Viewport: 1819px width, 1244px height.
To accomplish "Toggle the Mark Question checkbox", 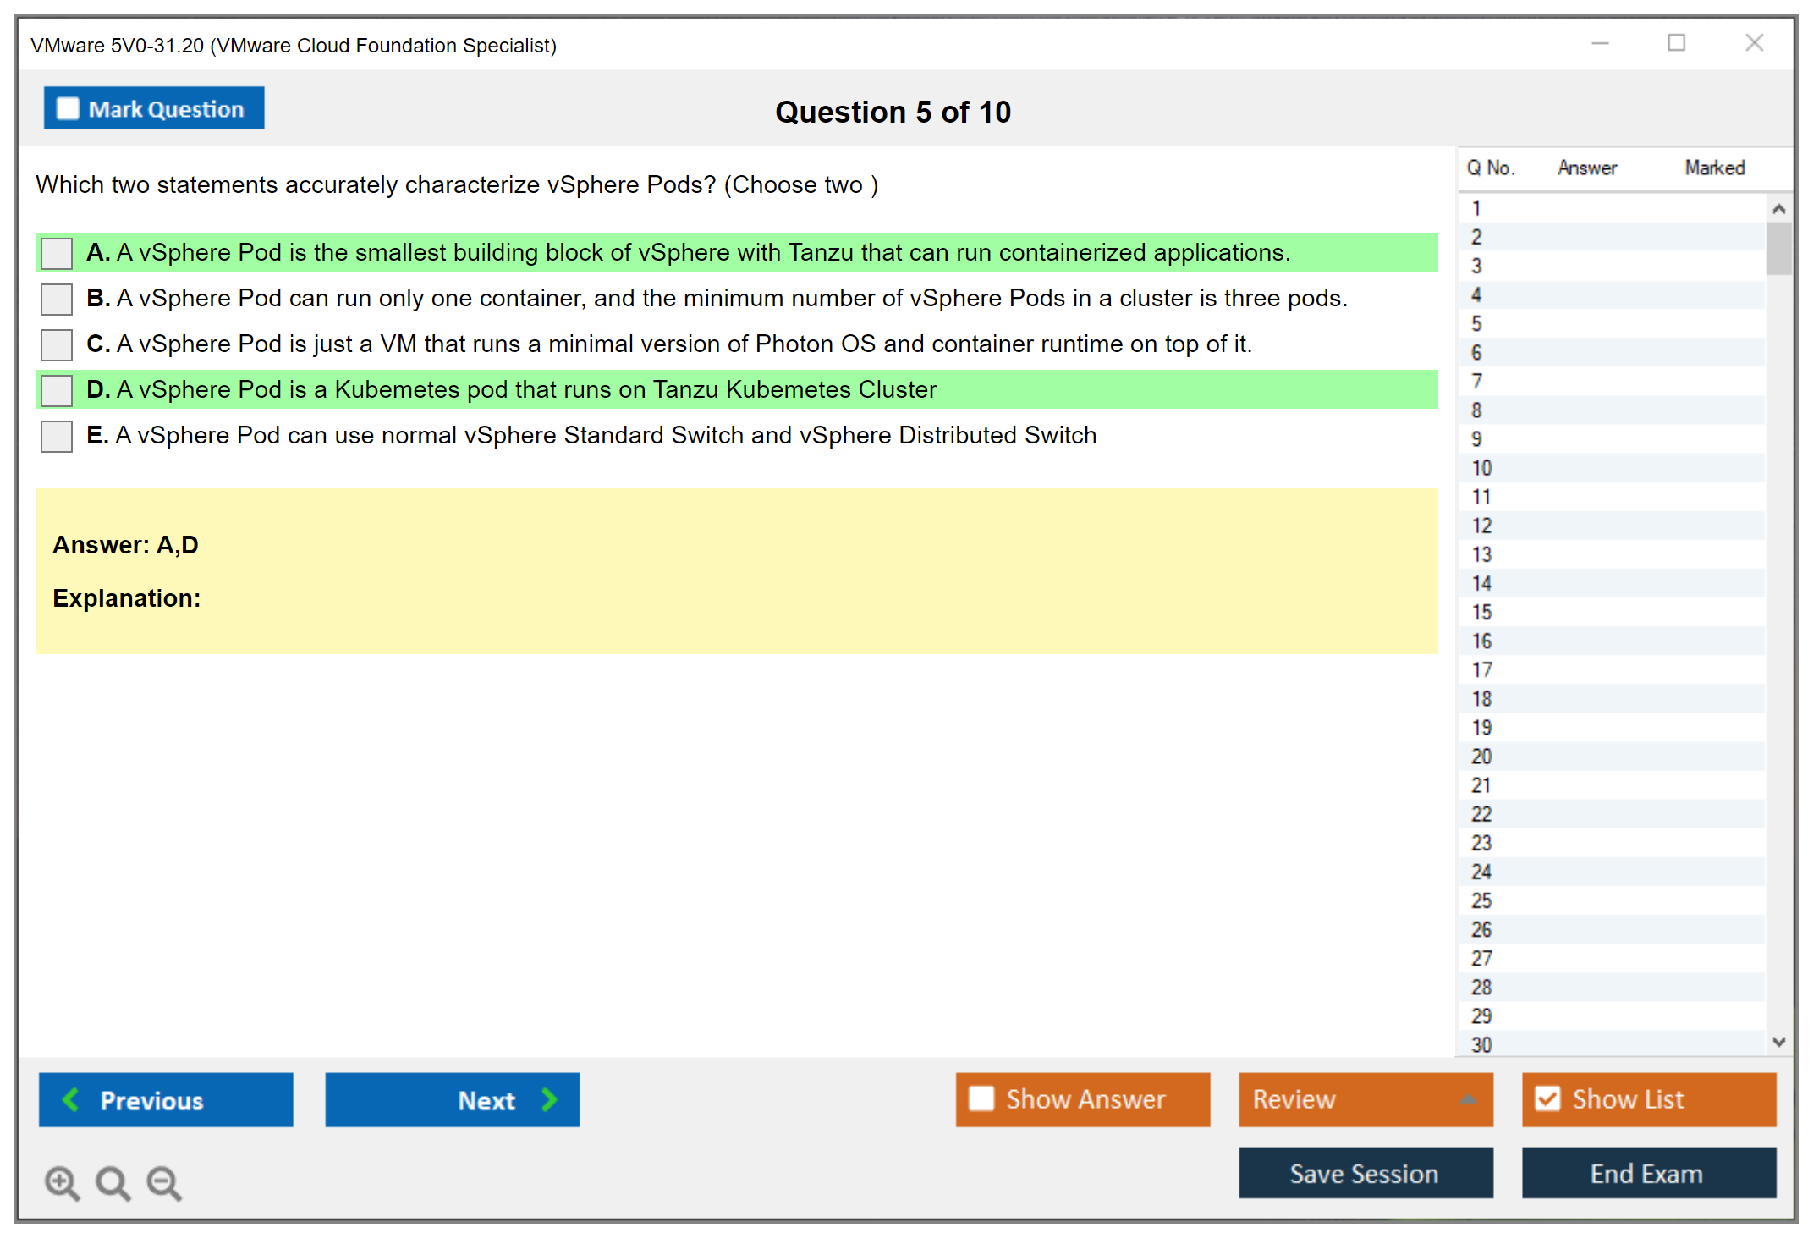I will point(68,108).
